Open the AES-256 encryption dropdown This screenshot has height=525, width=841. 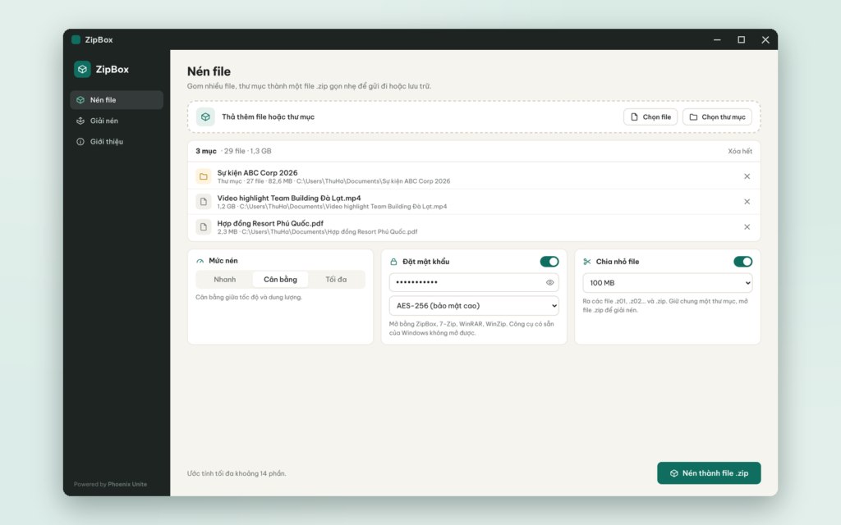[x=474, y=306]
